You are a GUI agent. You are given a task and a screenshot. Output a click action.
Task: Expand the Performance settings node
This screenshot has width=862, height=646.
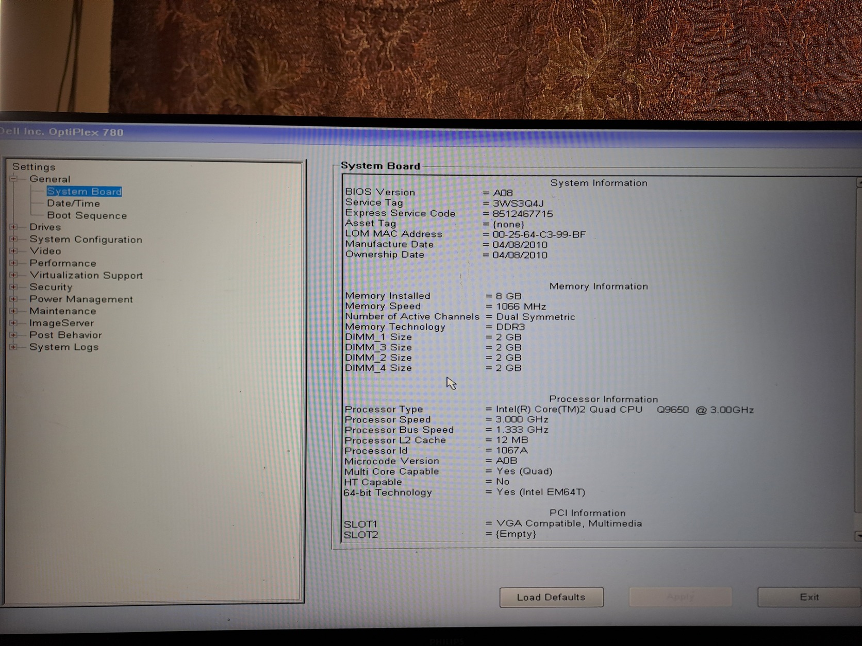13,263
